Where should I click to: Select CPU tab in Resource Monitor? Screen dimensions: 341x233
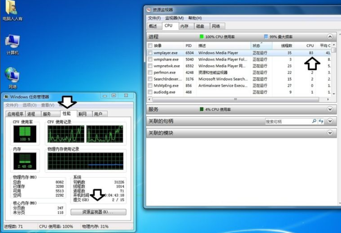(170, 26)
